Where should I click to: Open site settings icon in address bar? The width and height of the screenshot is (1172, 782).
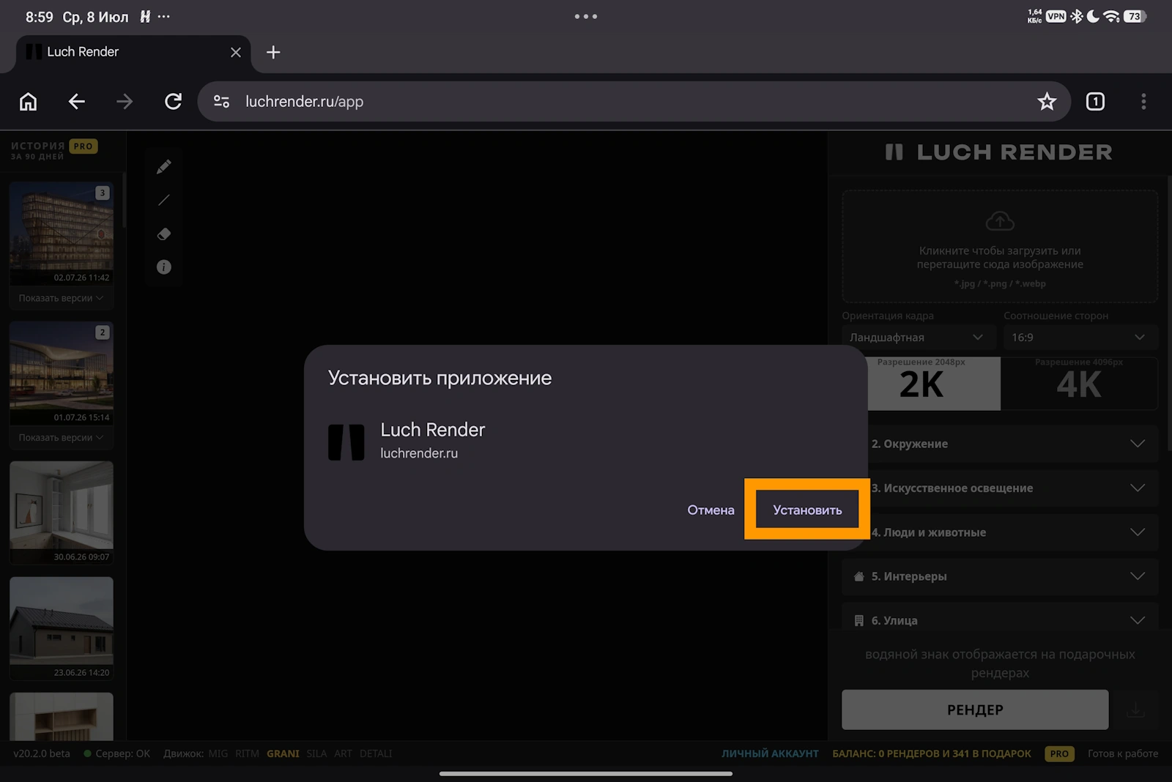point(221,102)
